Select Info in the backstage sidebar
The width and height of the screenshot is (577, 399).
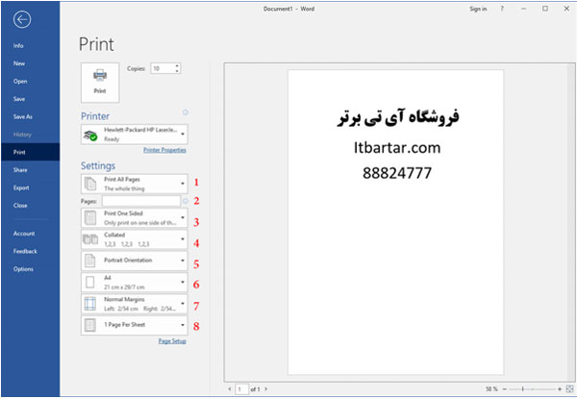tap(18, 45)
